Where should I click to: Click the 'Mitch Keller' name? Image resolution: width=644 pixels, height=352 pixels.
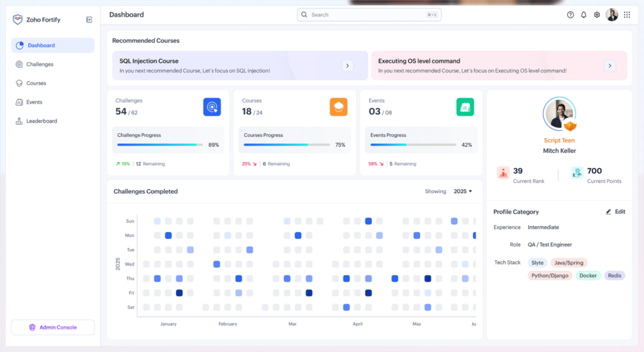559,151
